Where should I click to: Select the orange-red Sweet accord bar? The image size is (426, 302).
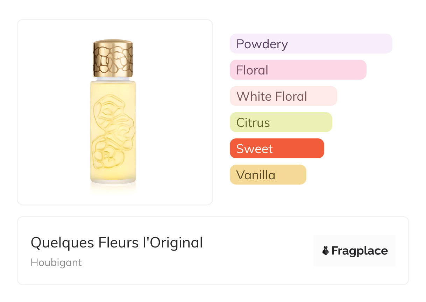[x=277, y=149]
